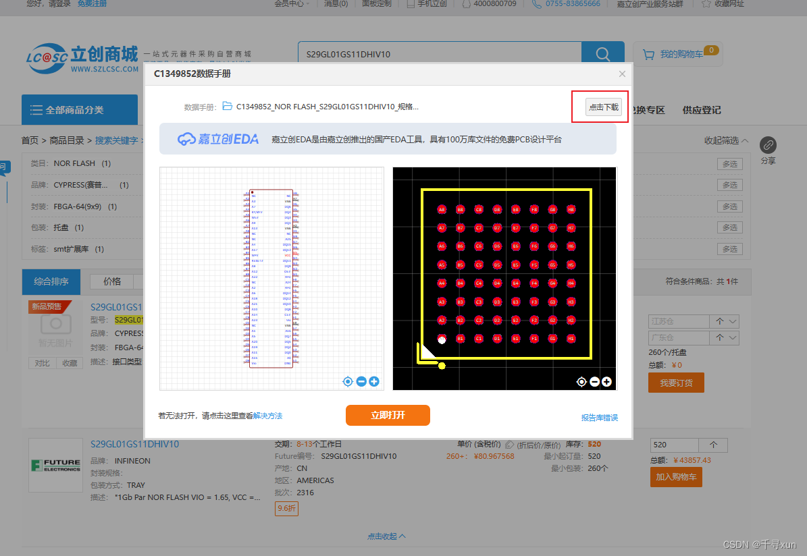
Task: Click 多选 in the 包装 row
Action: 730,227
